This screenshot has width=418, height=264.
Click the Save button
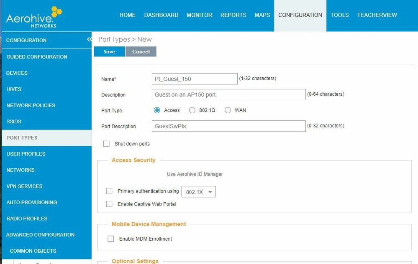[x=109, y=52]
